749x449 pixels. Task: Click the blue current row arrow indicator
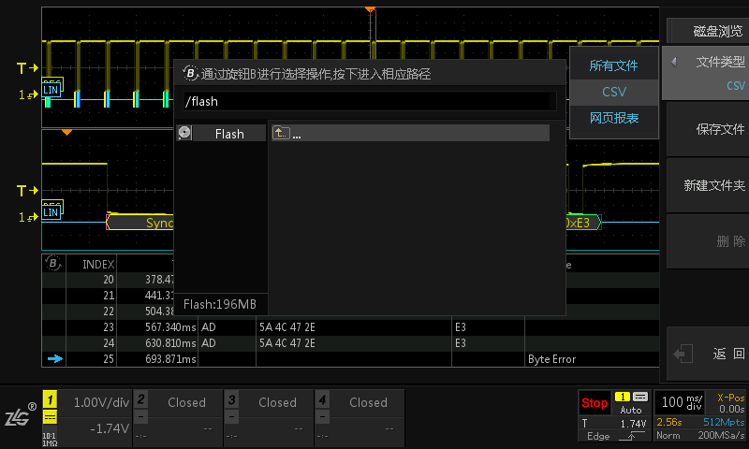tap(54, 359)
